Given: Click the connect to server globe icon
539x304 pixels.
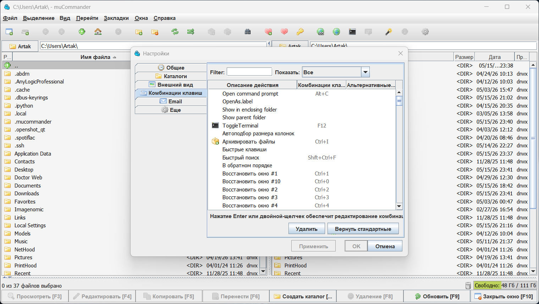Looking at the screenshot, I should 320,32.
